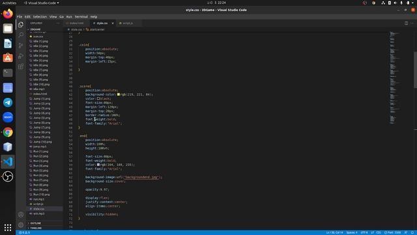Open Ubuntu Software from the dock
Image resolution: width=417 pixels, height=235 pixels.
click(x=8, y=58)
